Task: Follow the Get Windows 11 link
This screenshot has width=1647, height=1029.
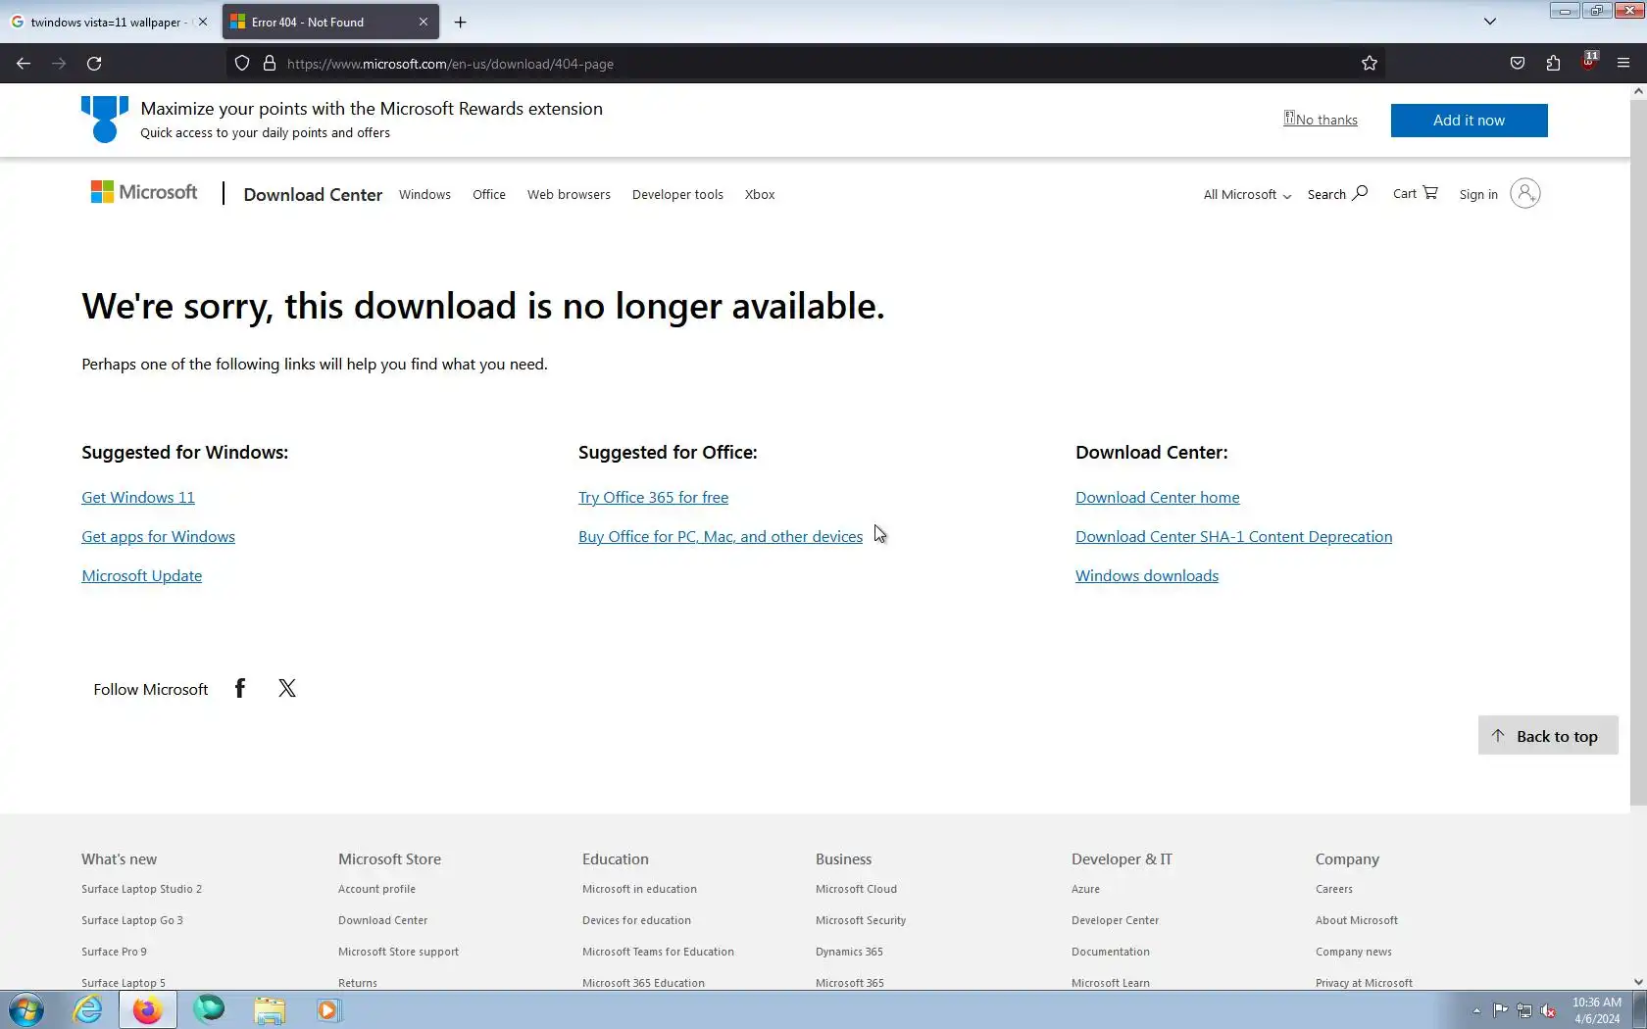Action: tap(138, 497)
